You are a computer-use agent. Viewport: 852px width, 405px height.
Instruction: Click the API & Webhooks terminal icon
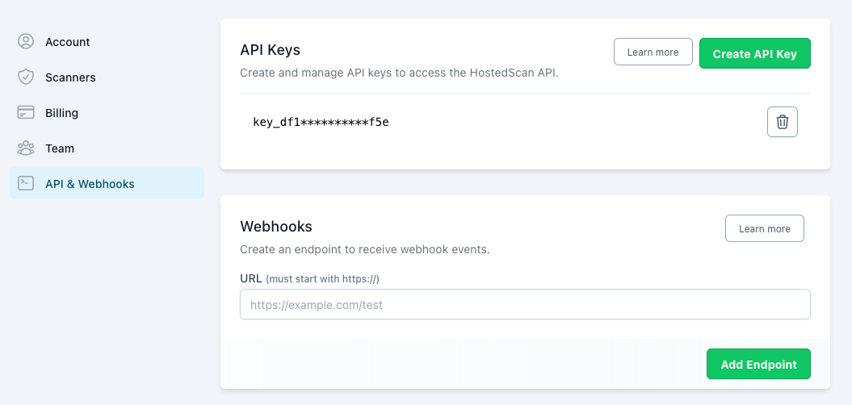tap(26, 184)
